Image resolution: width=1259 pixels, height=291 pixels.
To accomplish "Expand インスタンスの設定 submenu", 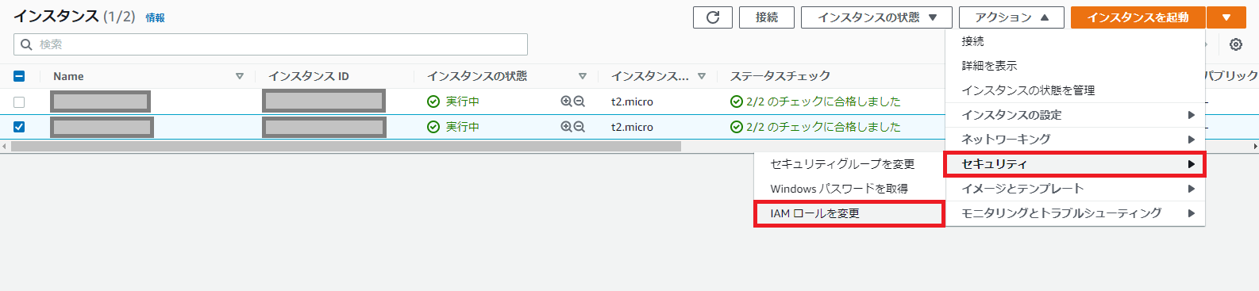I will coord(1075,115).
